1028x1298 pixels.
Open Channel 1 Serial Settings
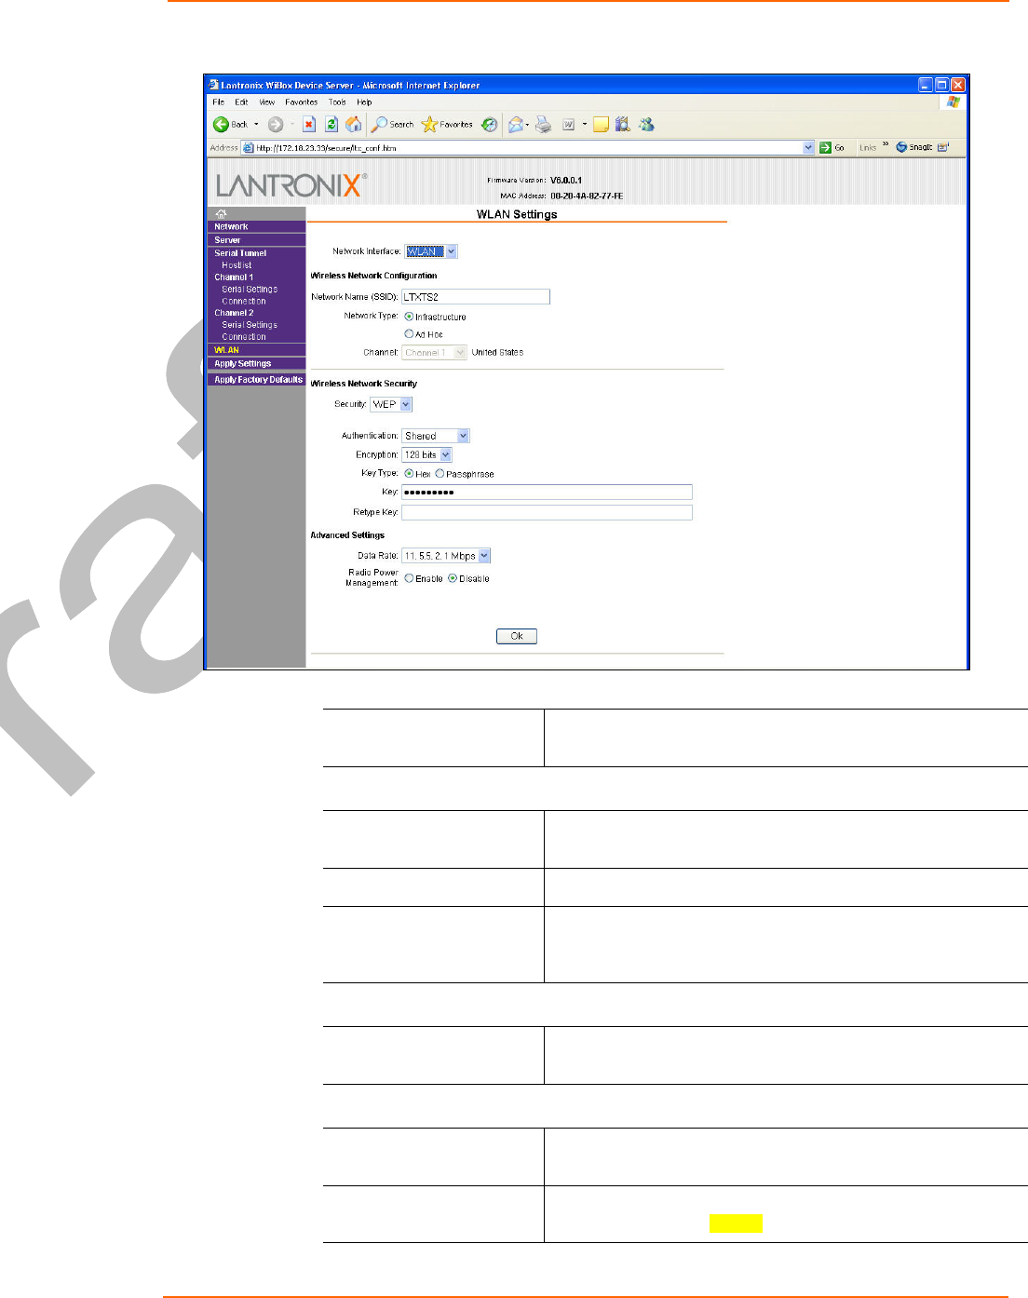pos(250,290)
